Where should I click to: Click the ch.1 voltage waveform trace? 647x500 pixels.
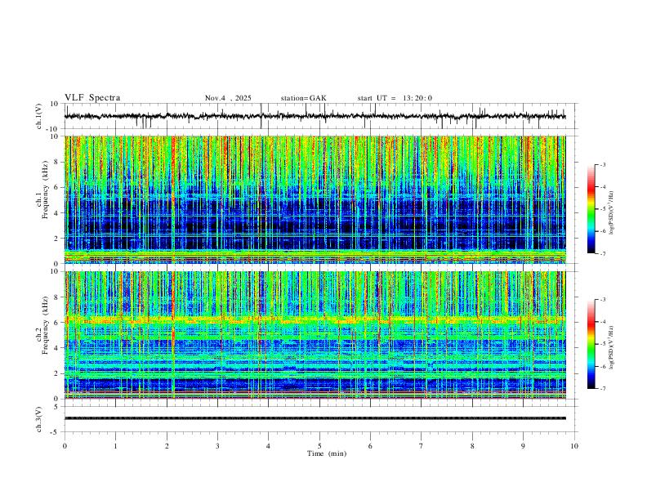(x=315, y=116)
